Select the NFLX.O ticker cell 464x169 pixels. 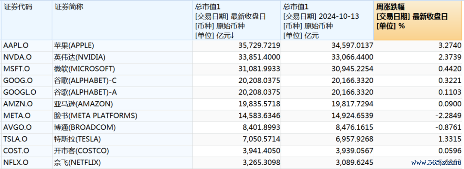[27, 162]
